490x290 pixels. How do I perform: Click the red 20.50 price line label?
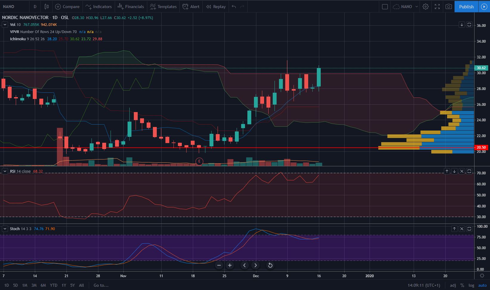tap(481, 148)
